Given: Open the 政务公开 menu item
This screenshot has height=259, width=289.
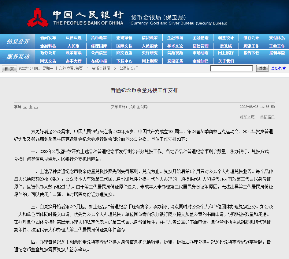Looking at the screenshot, I should click(48, 53).
